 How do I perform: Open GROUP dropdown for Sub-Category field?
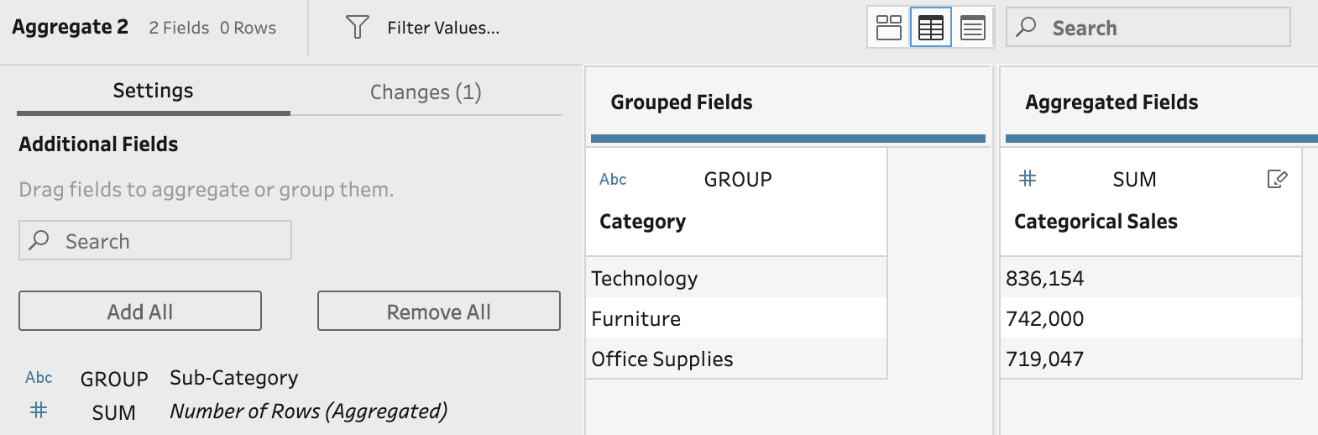coord(114,379)
